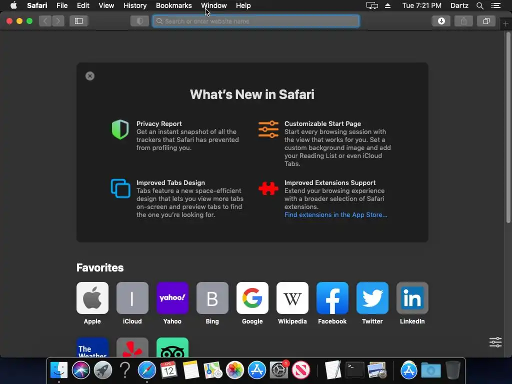Click the Privacy Report heading text

point(159,124)
